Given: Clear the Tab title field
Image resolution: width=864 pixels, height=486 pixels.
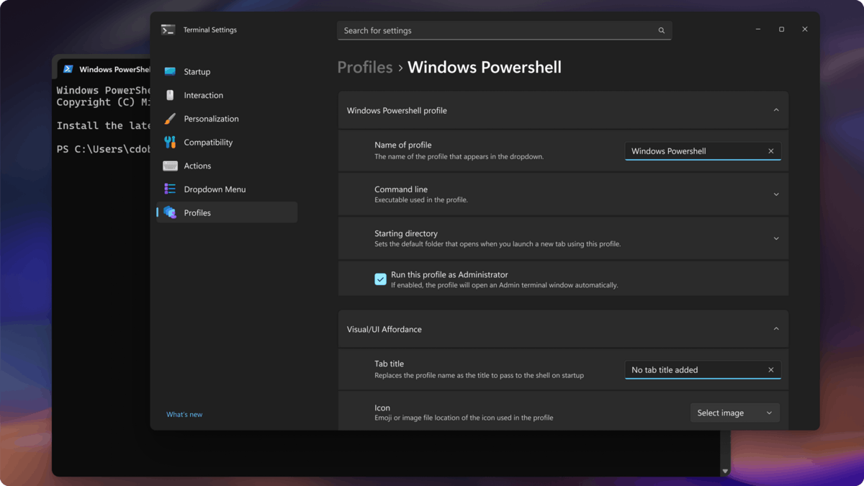Looking at the screenshot, I should coord(770,369).
